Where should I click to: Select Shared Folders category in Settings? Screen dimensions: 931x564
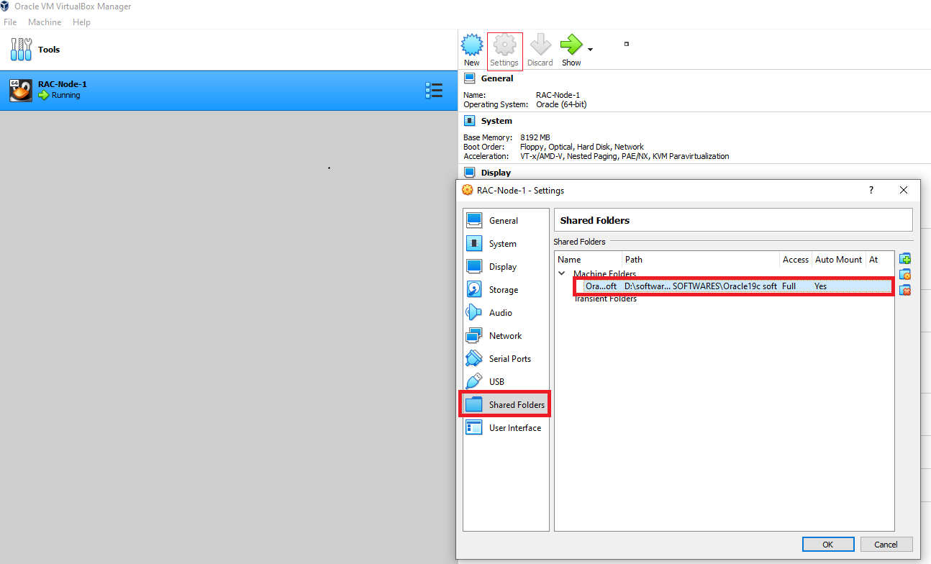pyautogui.click(x=506, y=405)
